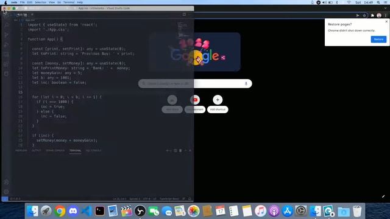
Task: Open App Store from dock
Action: pos(287,211)
